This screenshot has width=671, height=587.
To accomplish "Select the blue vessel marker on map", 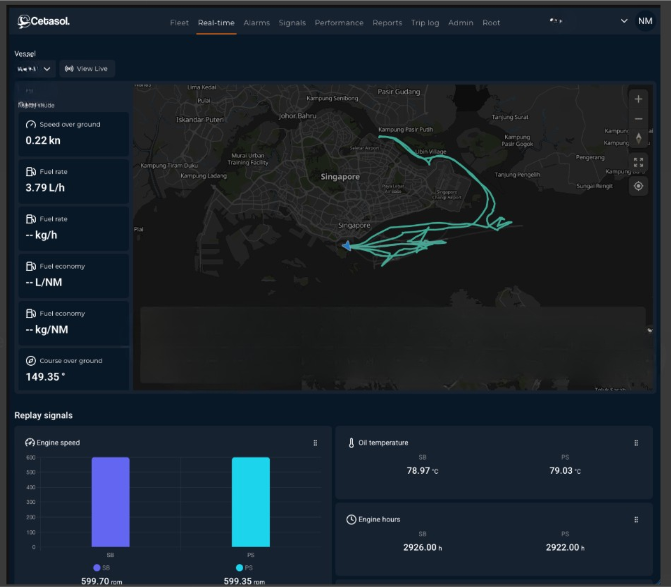I will pyautogui.click(x=346, y=245).
